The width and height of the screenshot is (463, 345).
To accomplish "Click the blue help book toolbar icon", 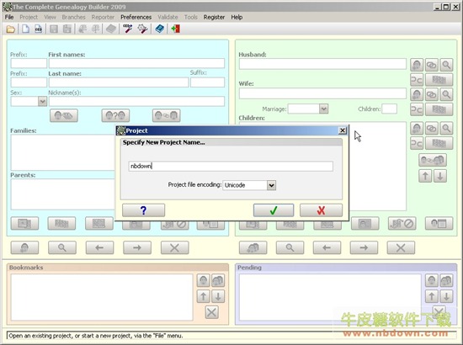I will (x=160, y=29).
